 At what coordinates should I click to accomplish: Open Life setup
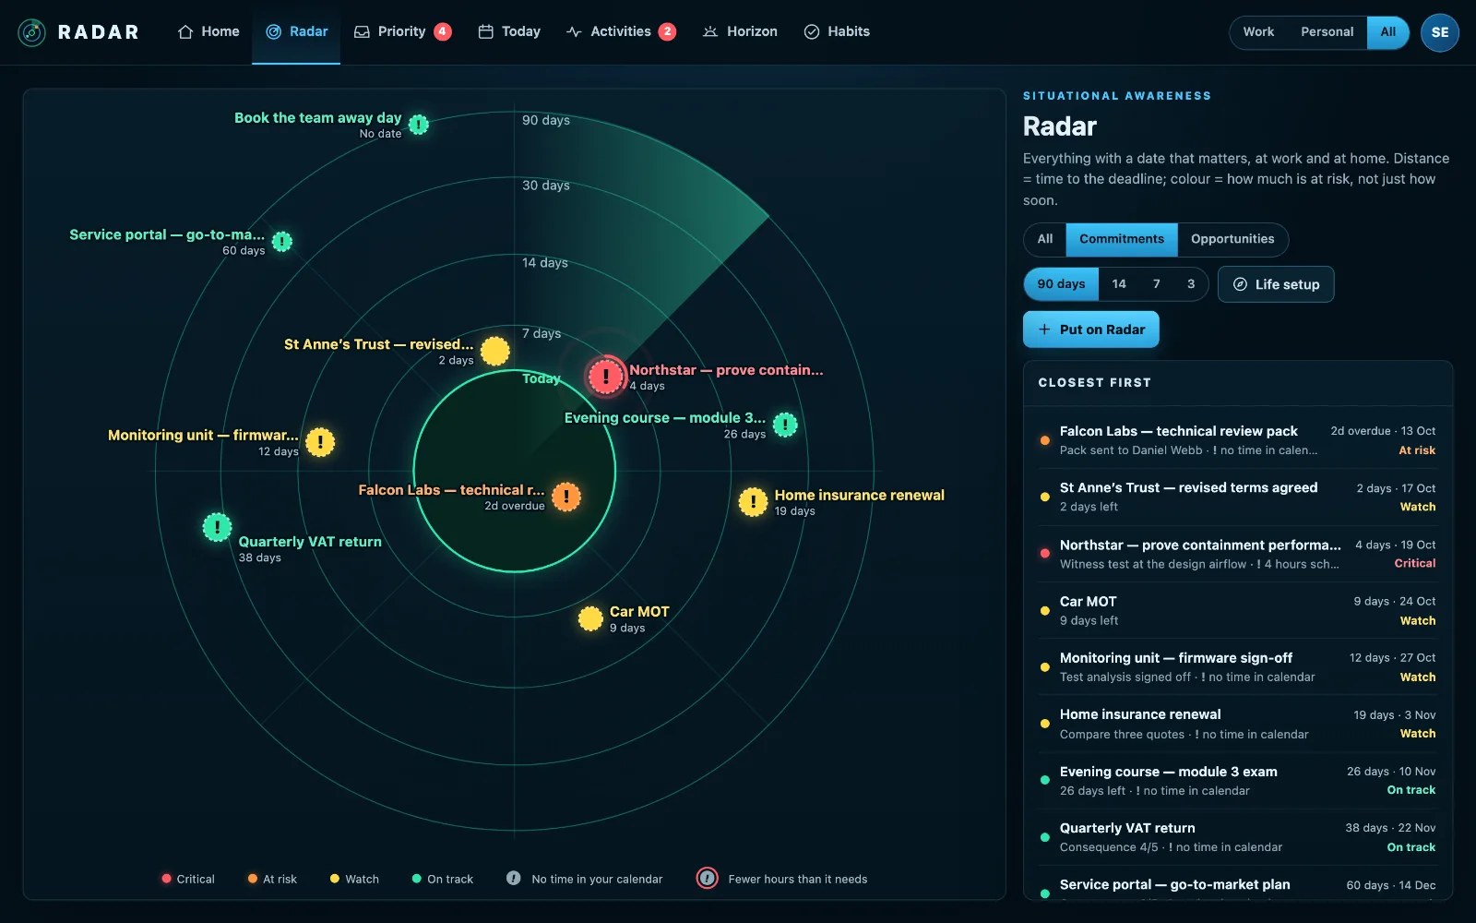click(1276, 284)
